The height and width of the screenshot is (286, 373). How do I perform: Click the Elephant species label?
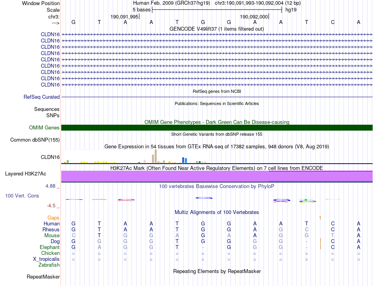point(49,247)
